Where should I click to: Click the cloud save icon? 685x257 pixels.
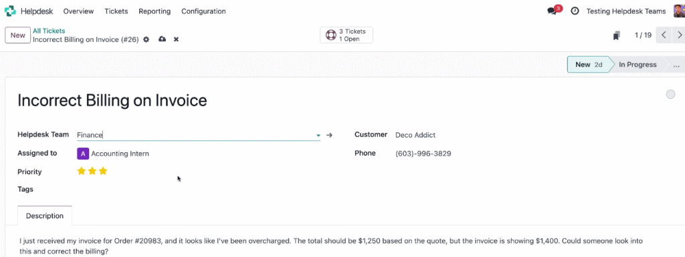pyautogui.click(x=162, y=39)
